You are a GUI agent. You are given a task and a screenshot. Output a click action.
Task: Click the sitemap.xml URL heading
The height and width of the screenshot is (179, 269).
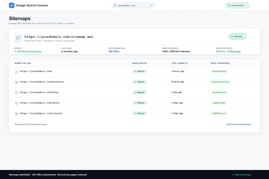(x=59, y=37)
